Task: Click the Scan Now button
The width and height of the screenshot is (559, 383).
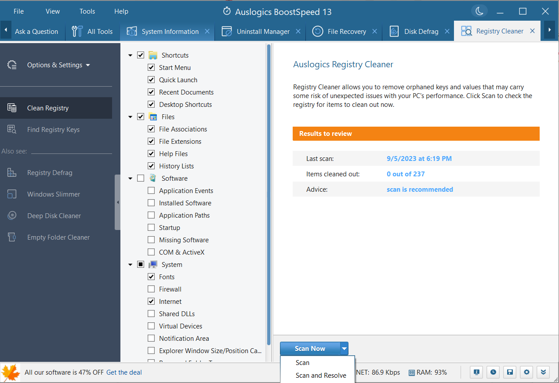Action: pyautogui.click(x=310, y=349)
